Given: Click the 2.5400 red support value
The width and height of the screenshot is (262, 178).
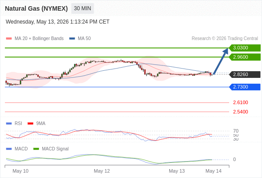Looking at the screenshot, I should (240, 112).
